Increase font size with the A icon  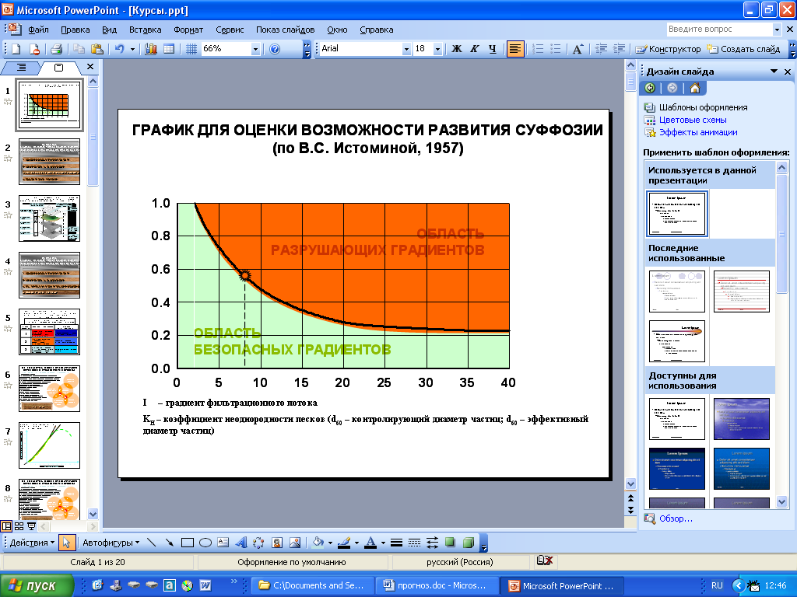578,49
